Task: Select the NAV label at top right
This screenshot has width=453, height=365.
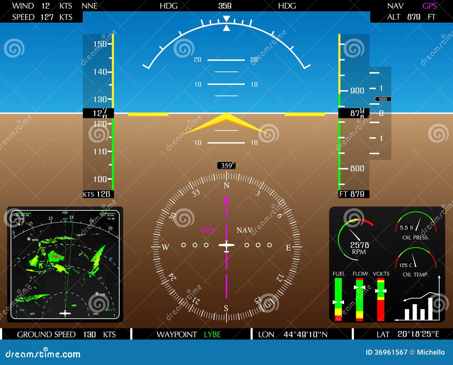Action: (x=395, y=6)
